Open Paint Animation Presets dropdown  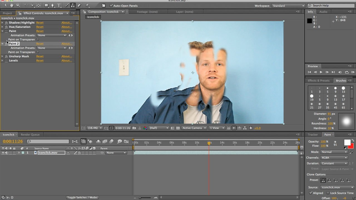52,35
